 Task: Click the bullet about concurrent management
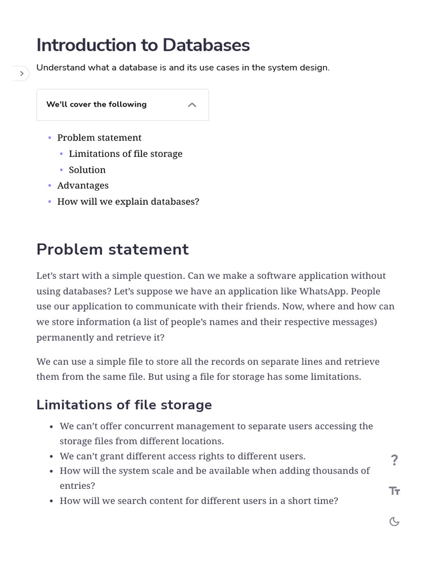pyautogui.click(x=216, y=433)
